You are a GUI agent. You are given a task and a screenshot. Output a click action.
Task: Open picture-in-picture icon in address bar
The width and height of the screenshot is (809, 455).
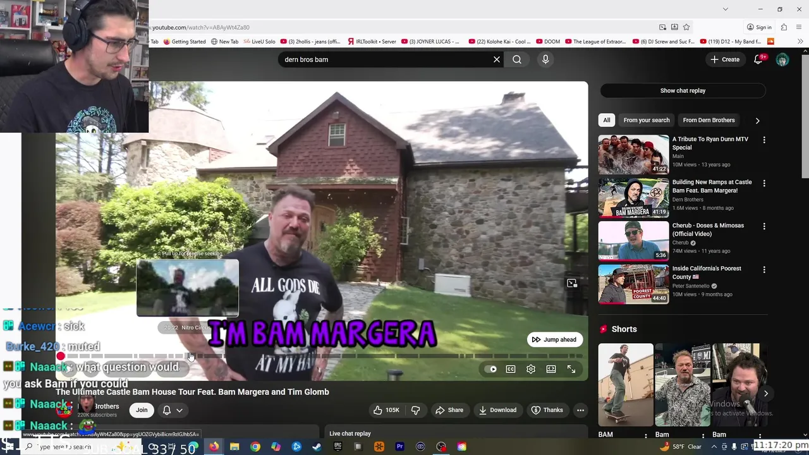662,27
